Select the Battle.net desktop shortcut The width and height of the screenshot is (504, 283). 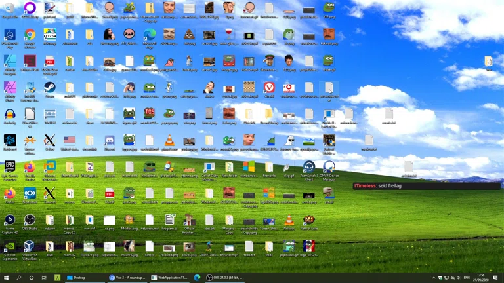pos(10,142)
